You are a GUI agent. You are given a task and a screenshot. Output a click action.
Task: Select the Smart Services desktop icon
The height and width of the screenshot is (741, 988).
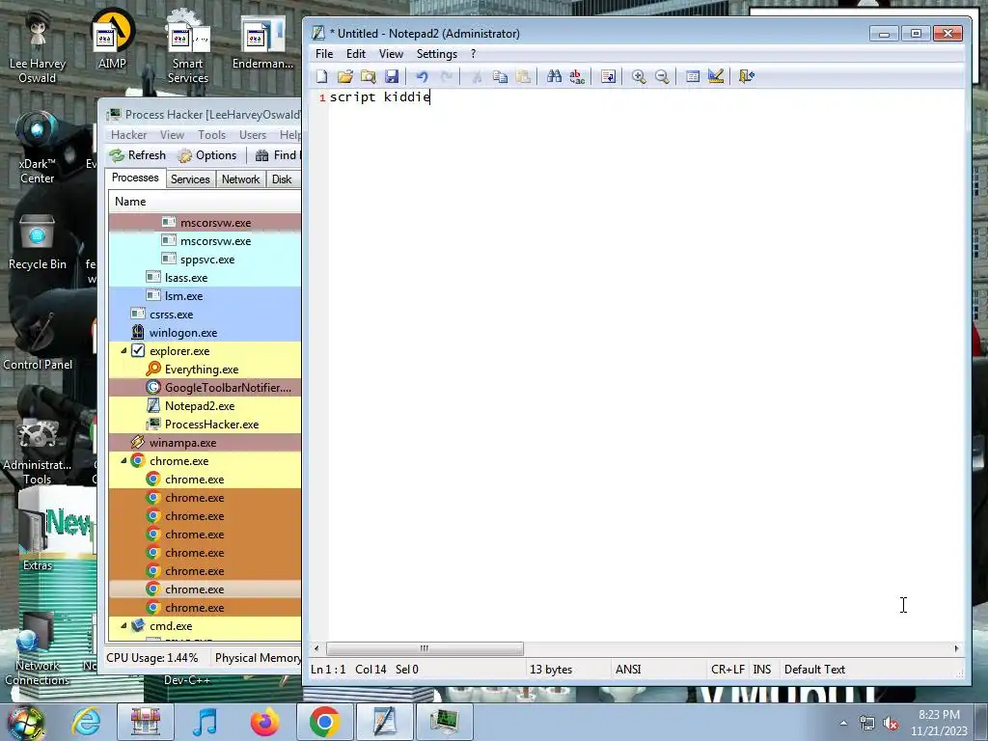[x=188, y=46]
